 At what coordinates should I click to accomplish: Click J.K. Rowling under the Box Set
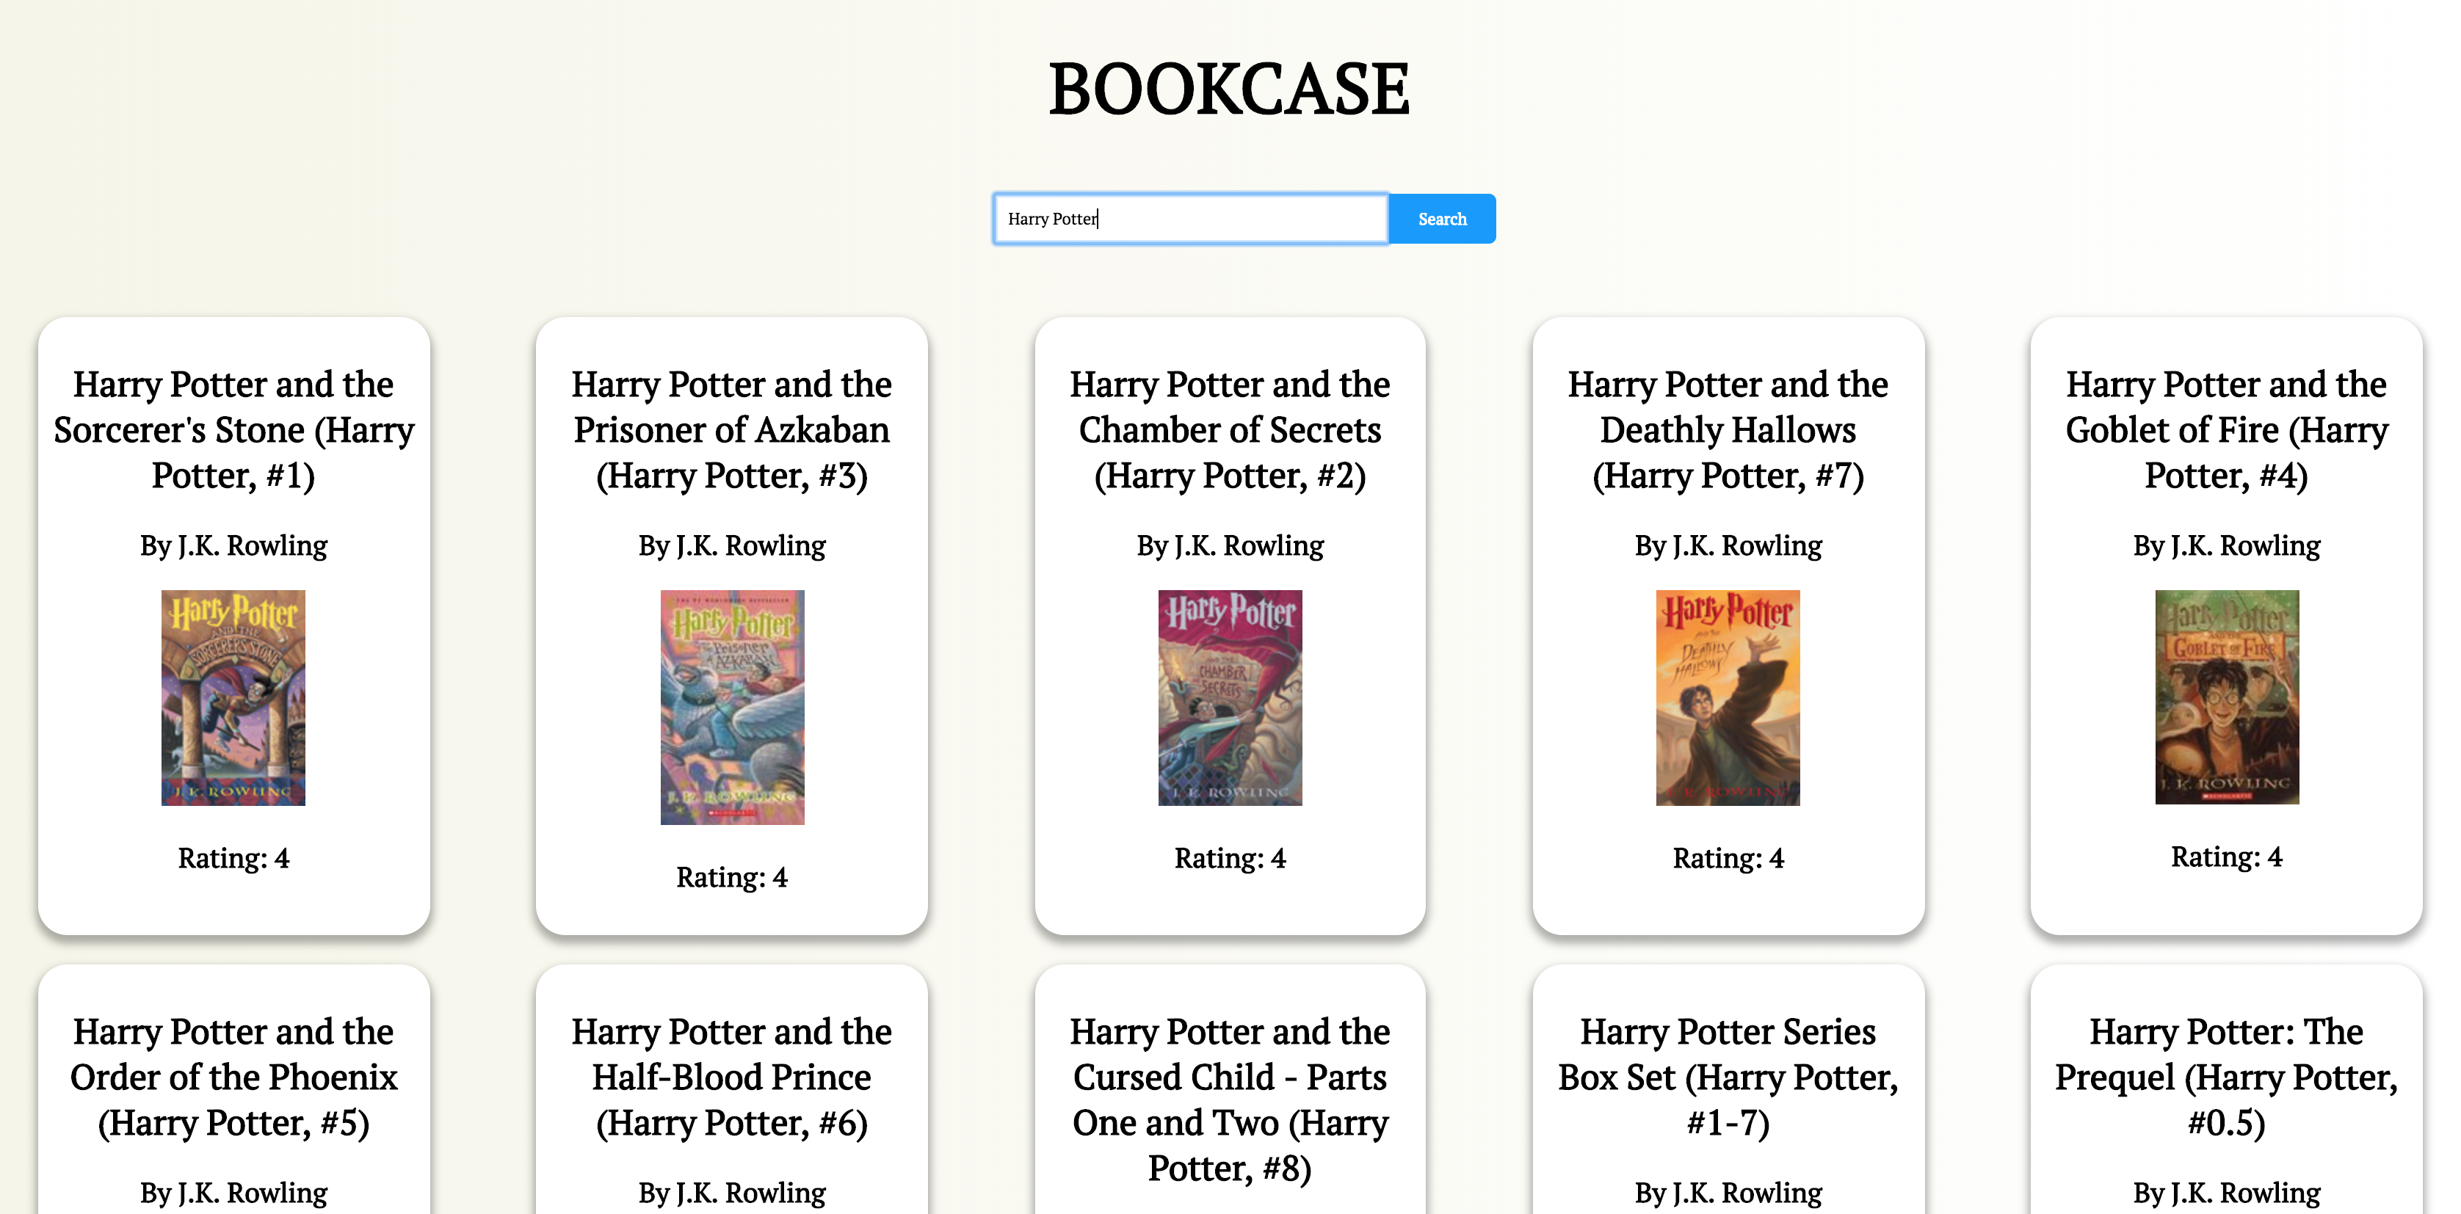(x=1728, y=1192)
